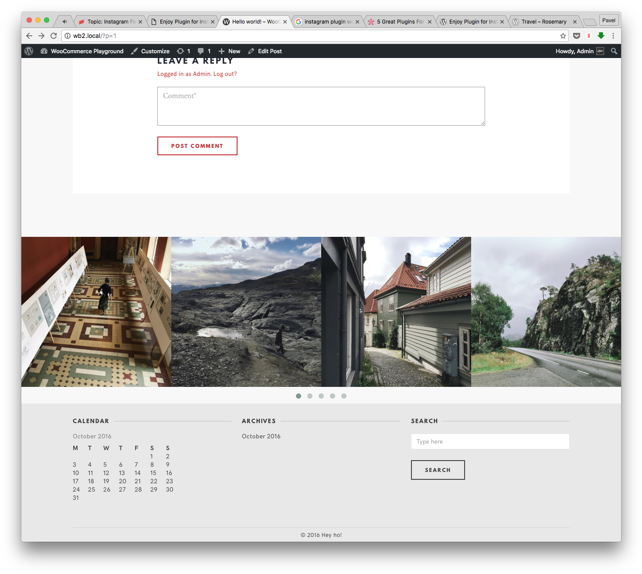
Task: Select the third carousel pagination dot
Action: [x=321, y=396]
